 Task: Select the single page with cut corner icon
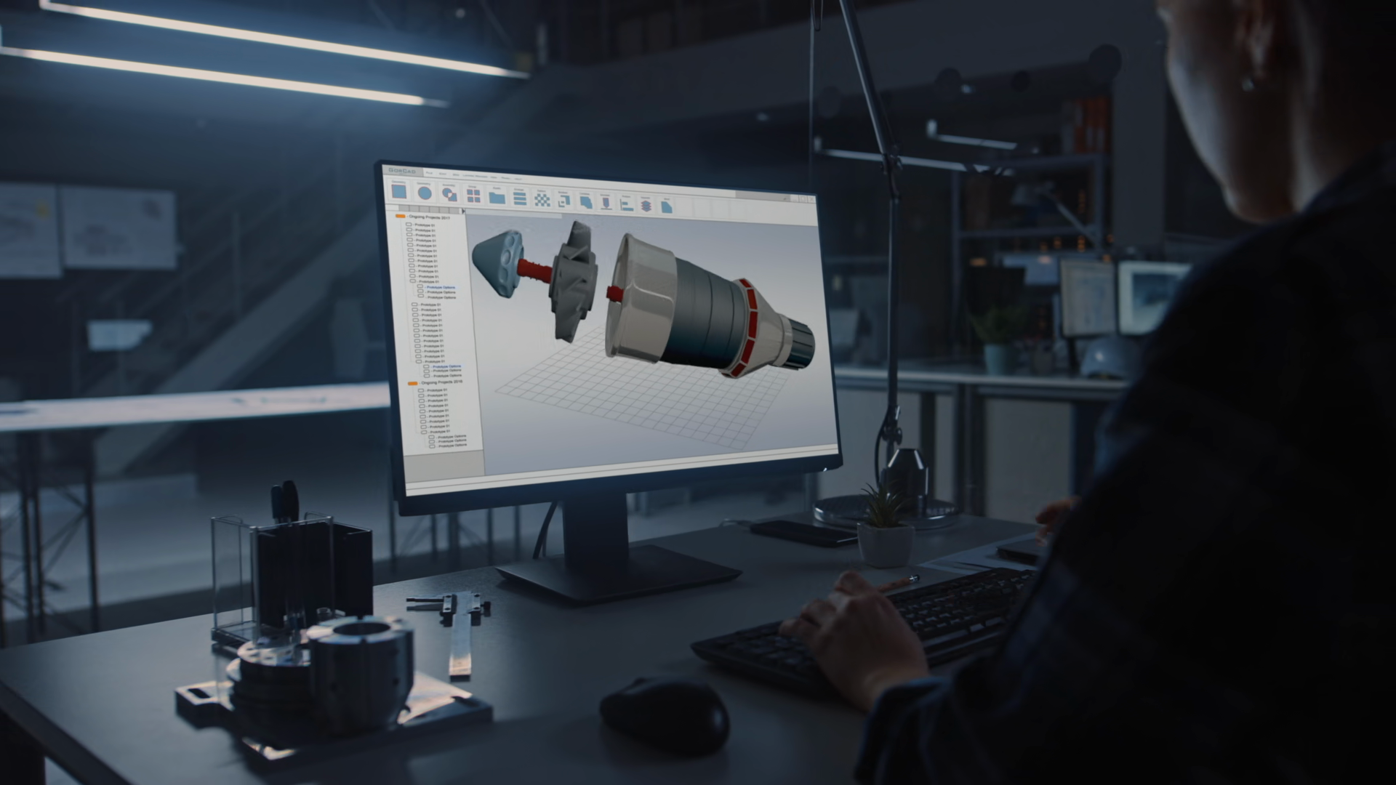pos(667,207)
